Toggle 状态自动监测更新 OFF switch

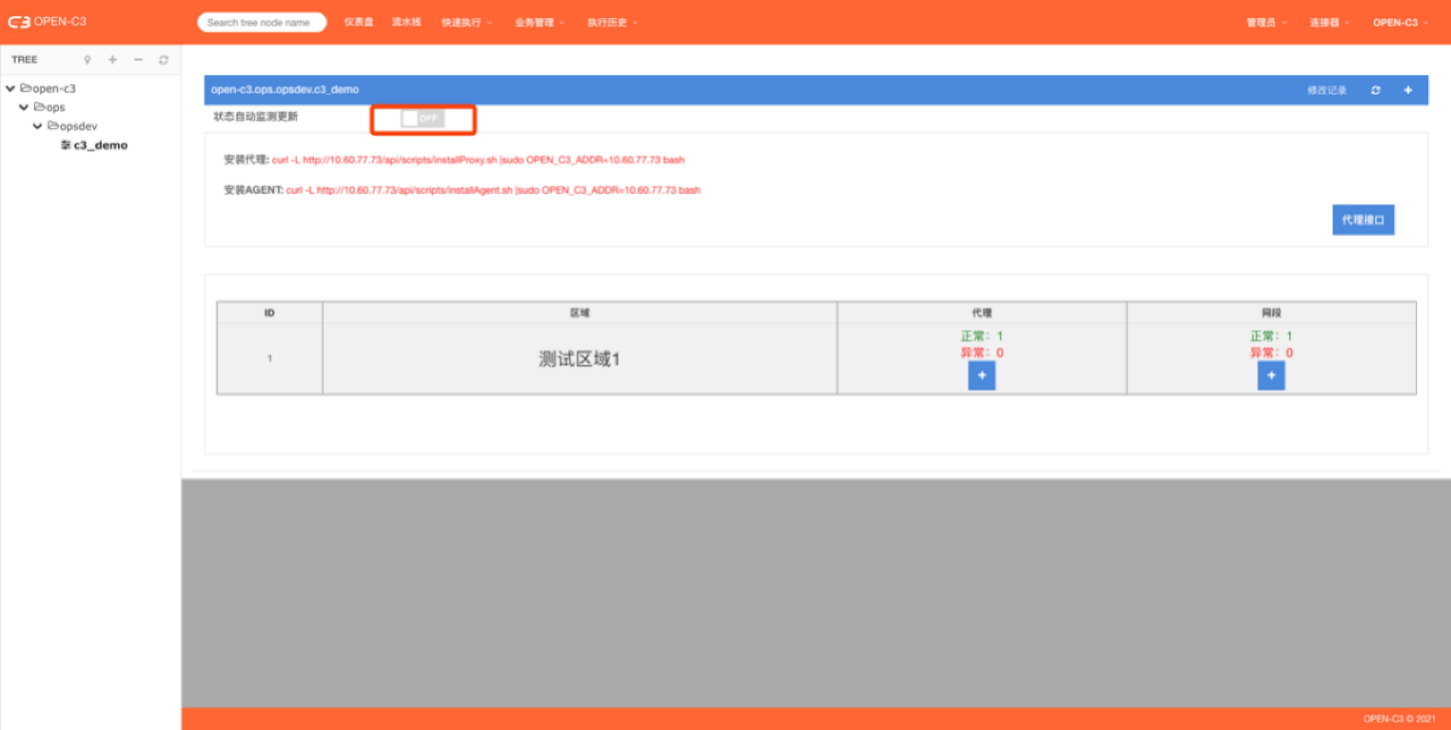(423, 118)
